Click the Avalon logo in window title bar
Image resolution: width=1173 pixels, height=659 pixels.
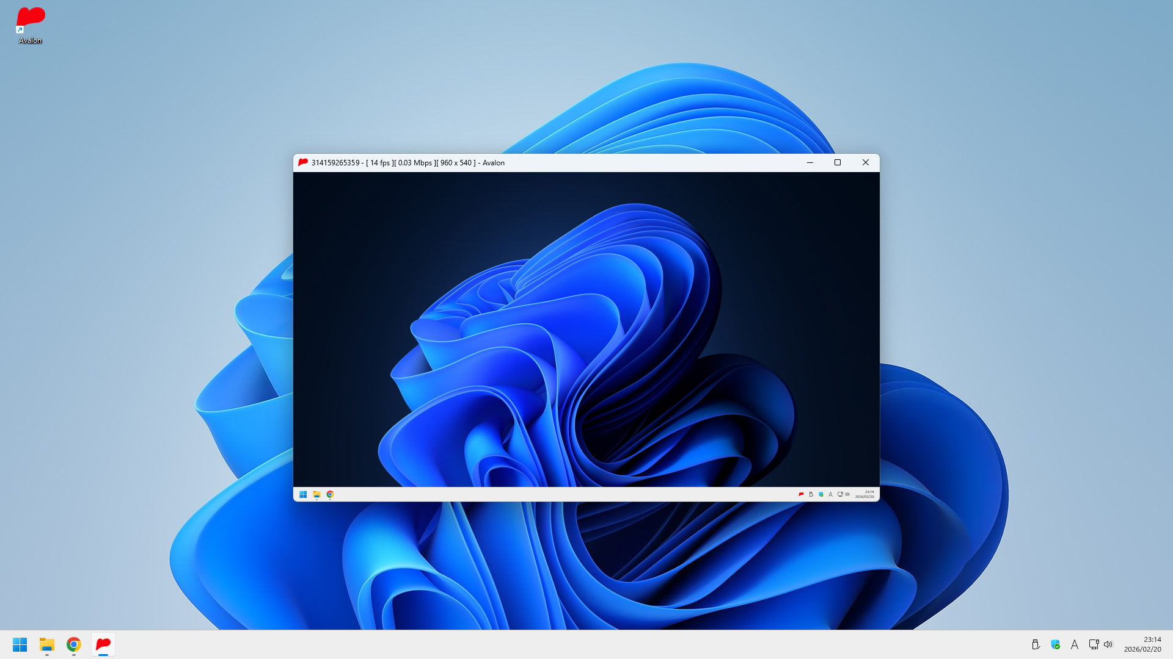tap(302, 162)
